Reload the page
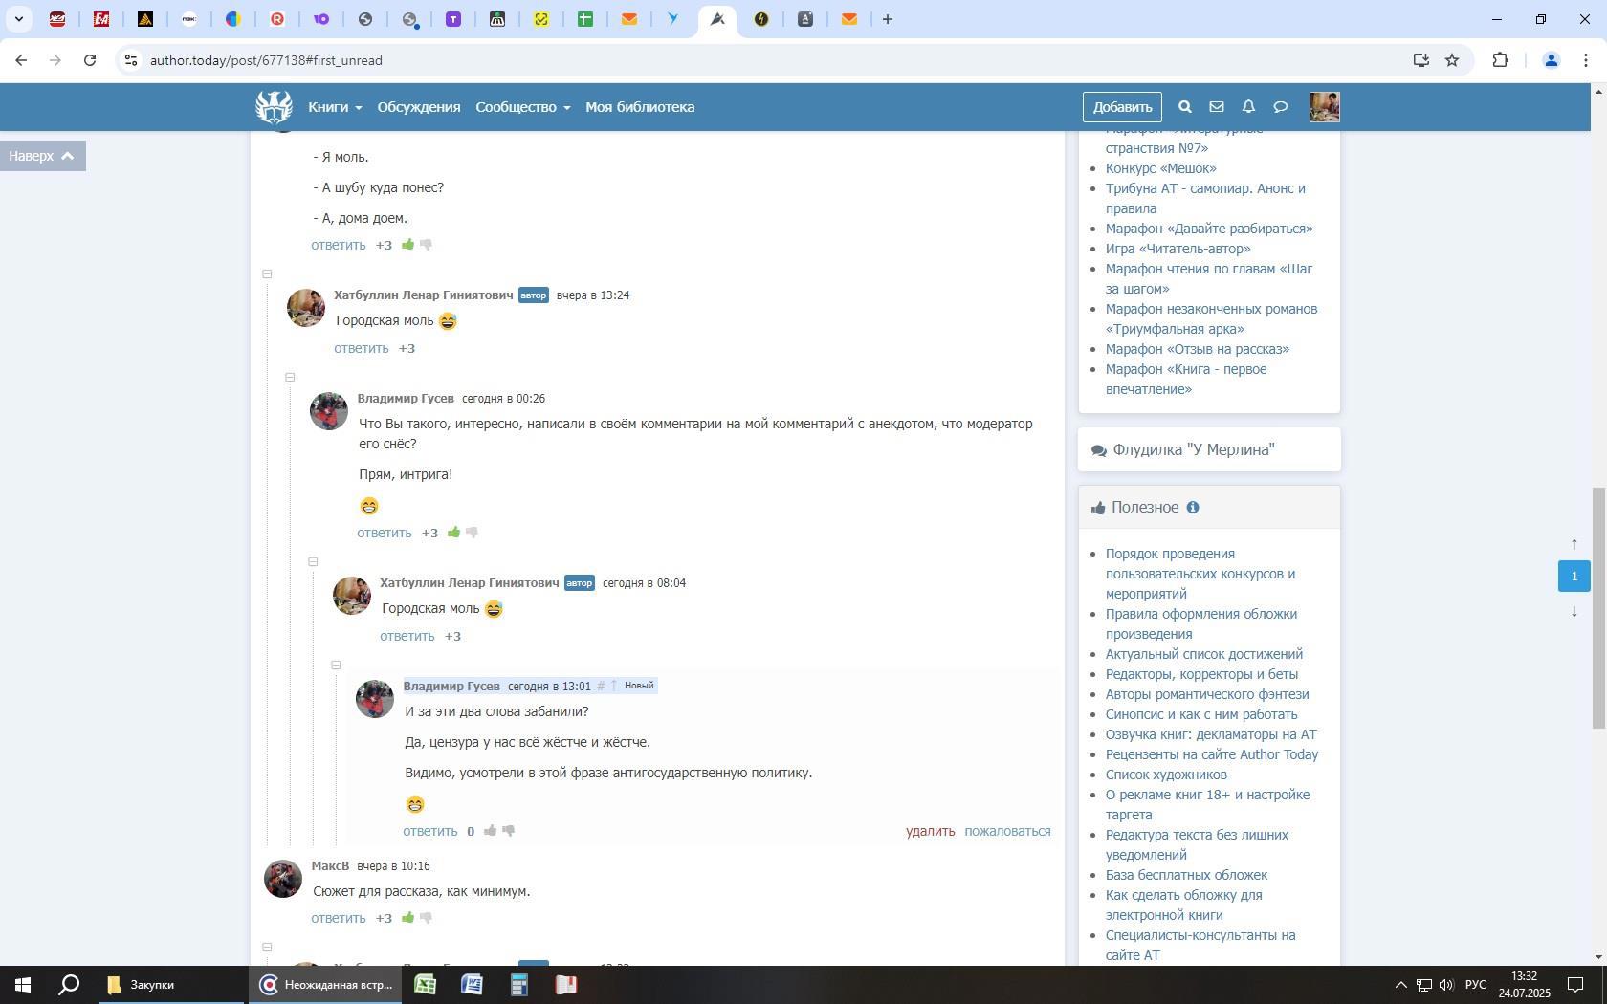The height and width of the screenshot is (1004, 1607). point(90,60)
